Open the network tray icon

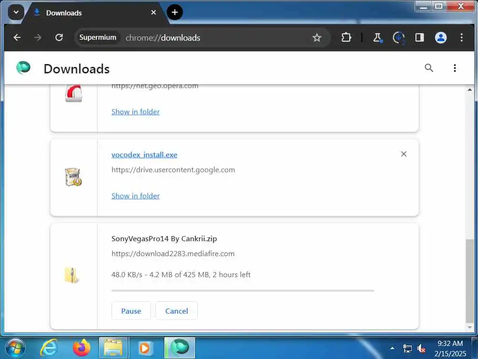click(407, 348)
